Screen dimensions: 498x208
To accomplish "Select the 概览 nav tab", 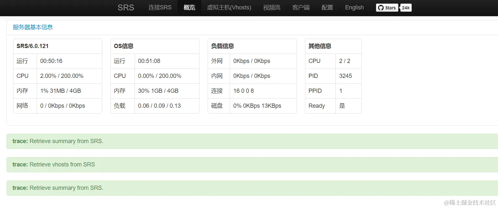I will tap(189, 7).
